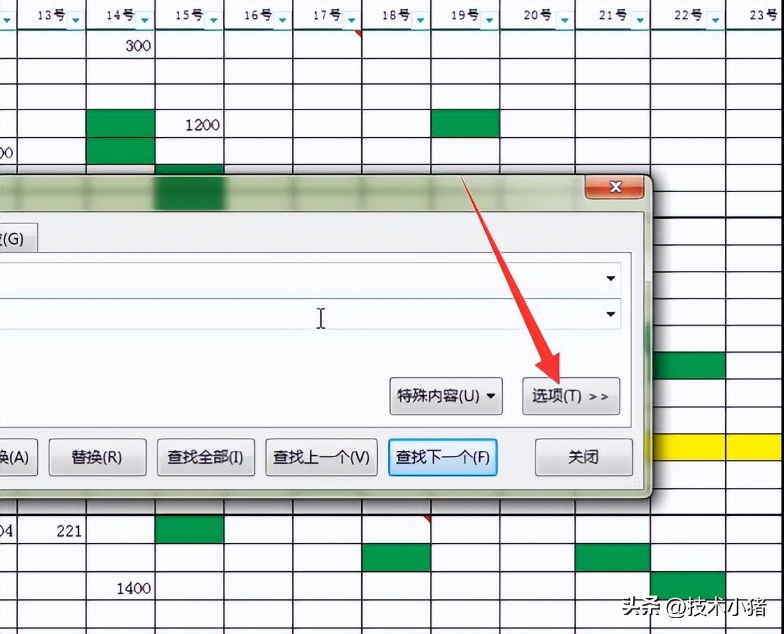Expand search settings via 选项(T) button
784x634 pixels.
click(570, 396)
